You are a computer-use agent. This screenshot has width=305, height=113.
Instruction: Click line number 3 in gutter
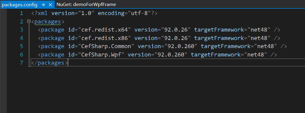(21, 30)
